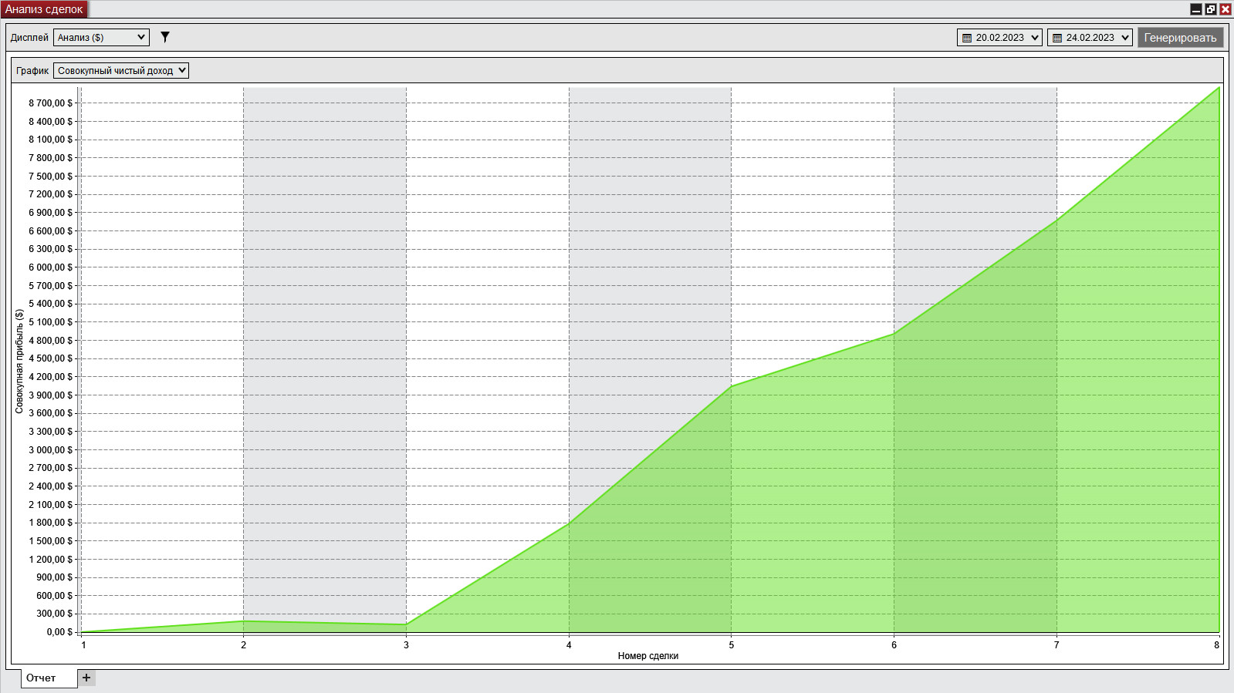Image resolution: width=1234 pixels, height=693 pixels.
Task: Click the Генерировать button
Action: coord(1180,37)
